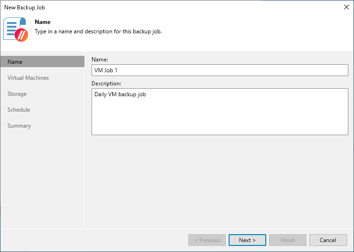Click the header instruction text about name and description
Viewport: 354px width, 252px height.
click(x=99, y=32)
